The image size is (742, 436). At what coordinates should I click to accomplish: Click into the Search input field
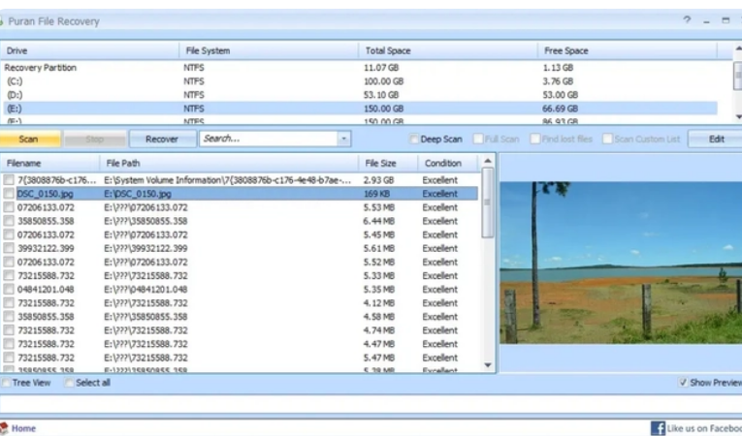coord(267,139)
